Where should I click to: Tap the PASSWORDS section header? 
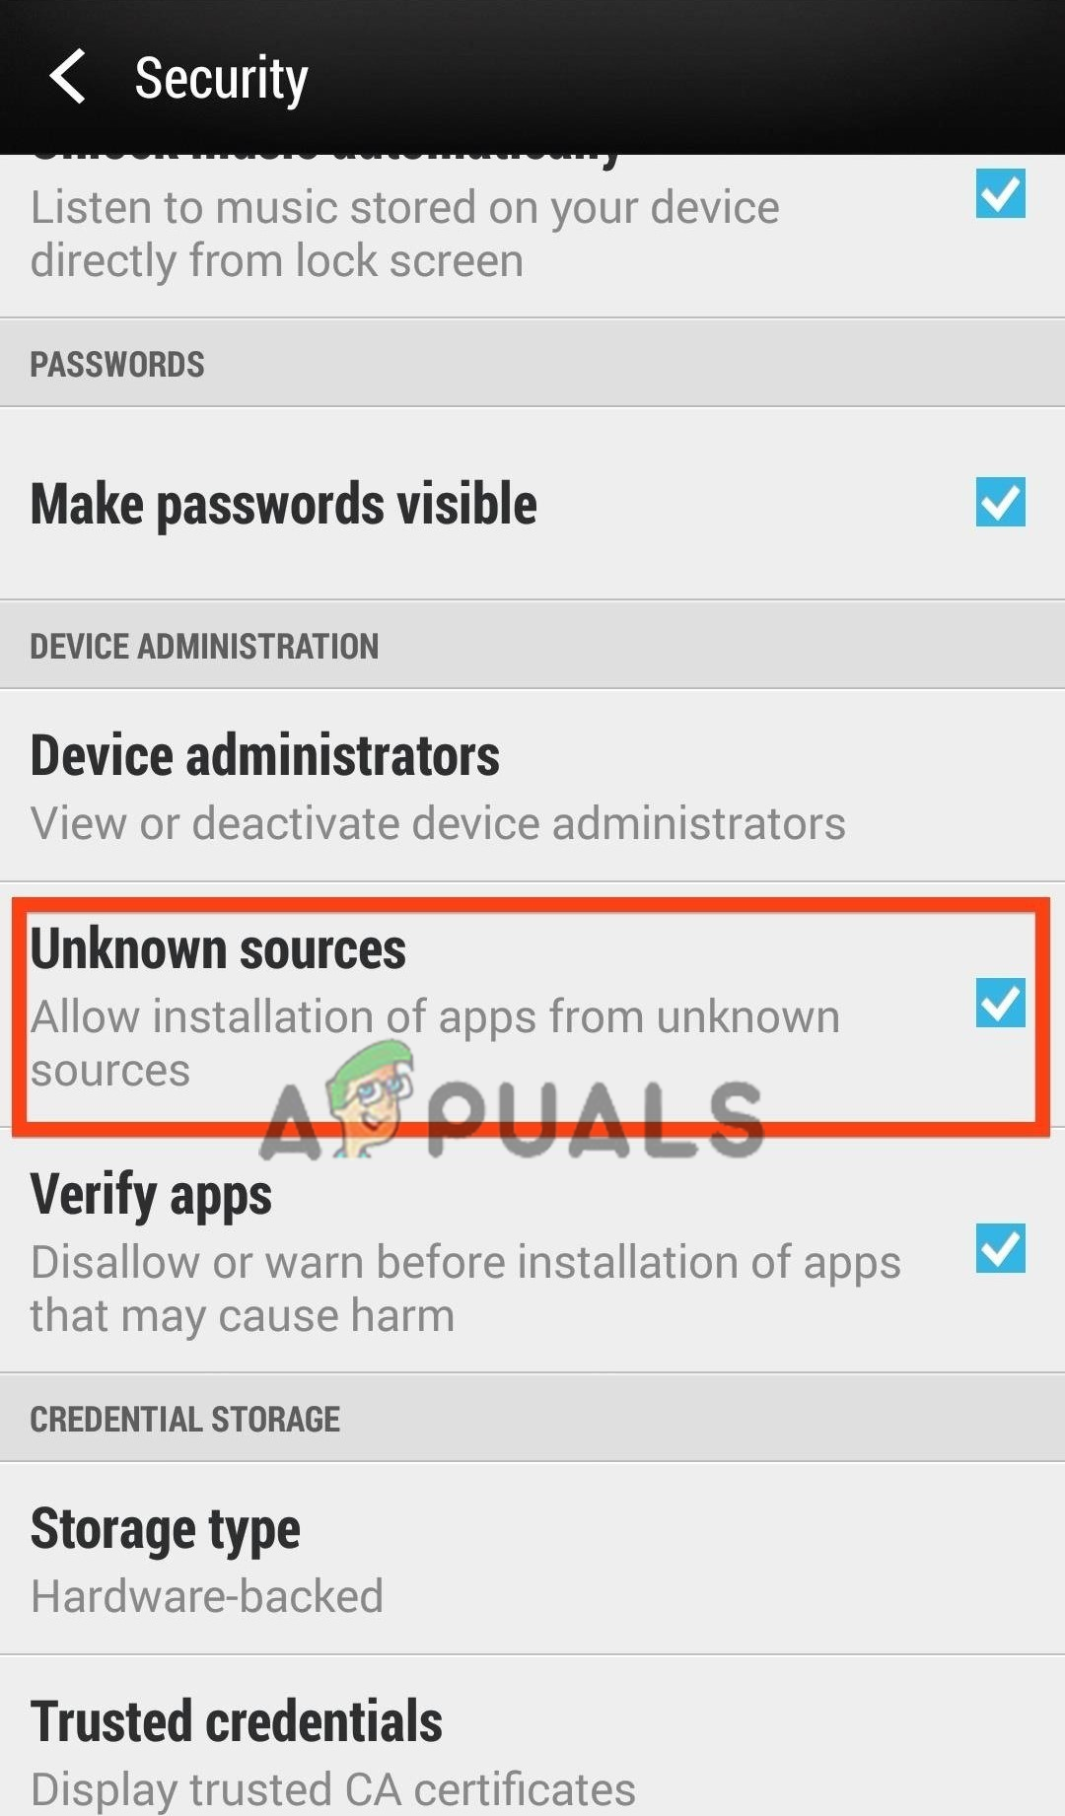pos(532,363)
